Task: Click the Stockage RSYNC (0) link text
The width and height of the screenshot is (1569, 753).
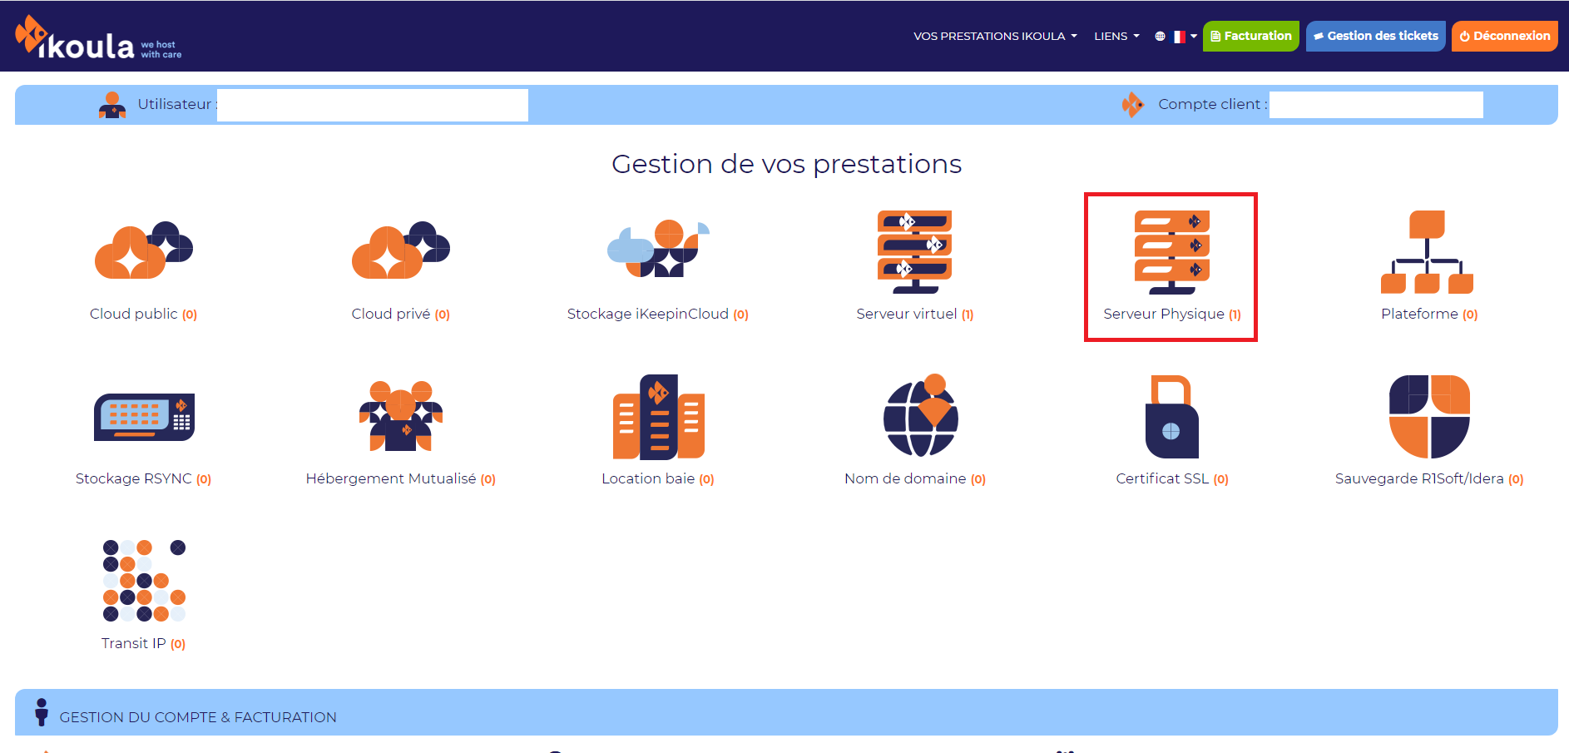Action: click(x=144, y=478)
